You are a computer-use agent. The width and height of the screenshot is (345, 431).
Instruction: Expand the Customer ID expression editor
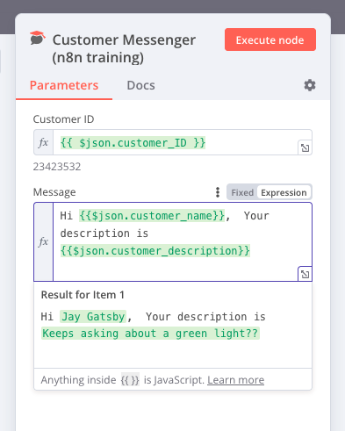[305, 148]
